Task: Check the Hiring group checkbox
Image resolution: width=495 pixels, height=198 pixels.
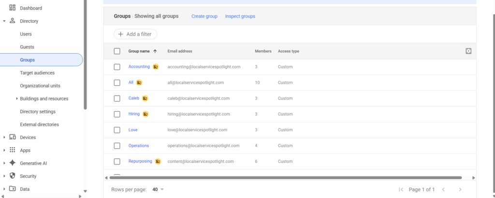Action: pyautogui.click(x=117, y=114)
